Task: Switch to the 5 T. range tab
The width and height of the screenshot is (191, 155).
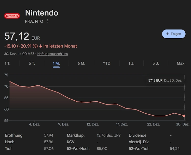Action: tap(32, 63)
